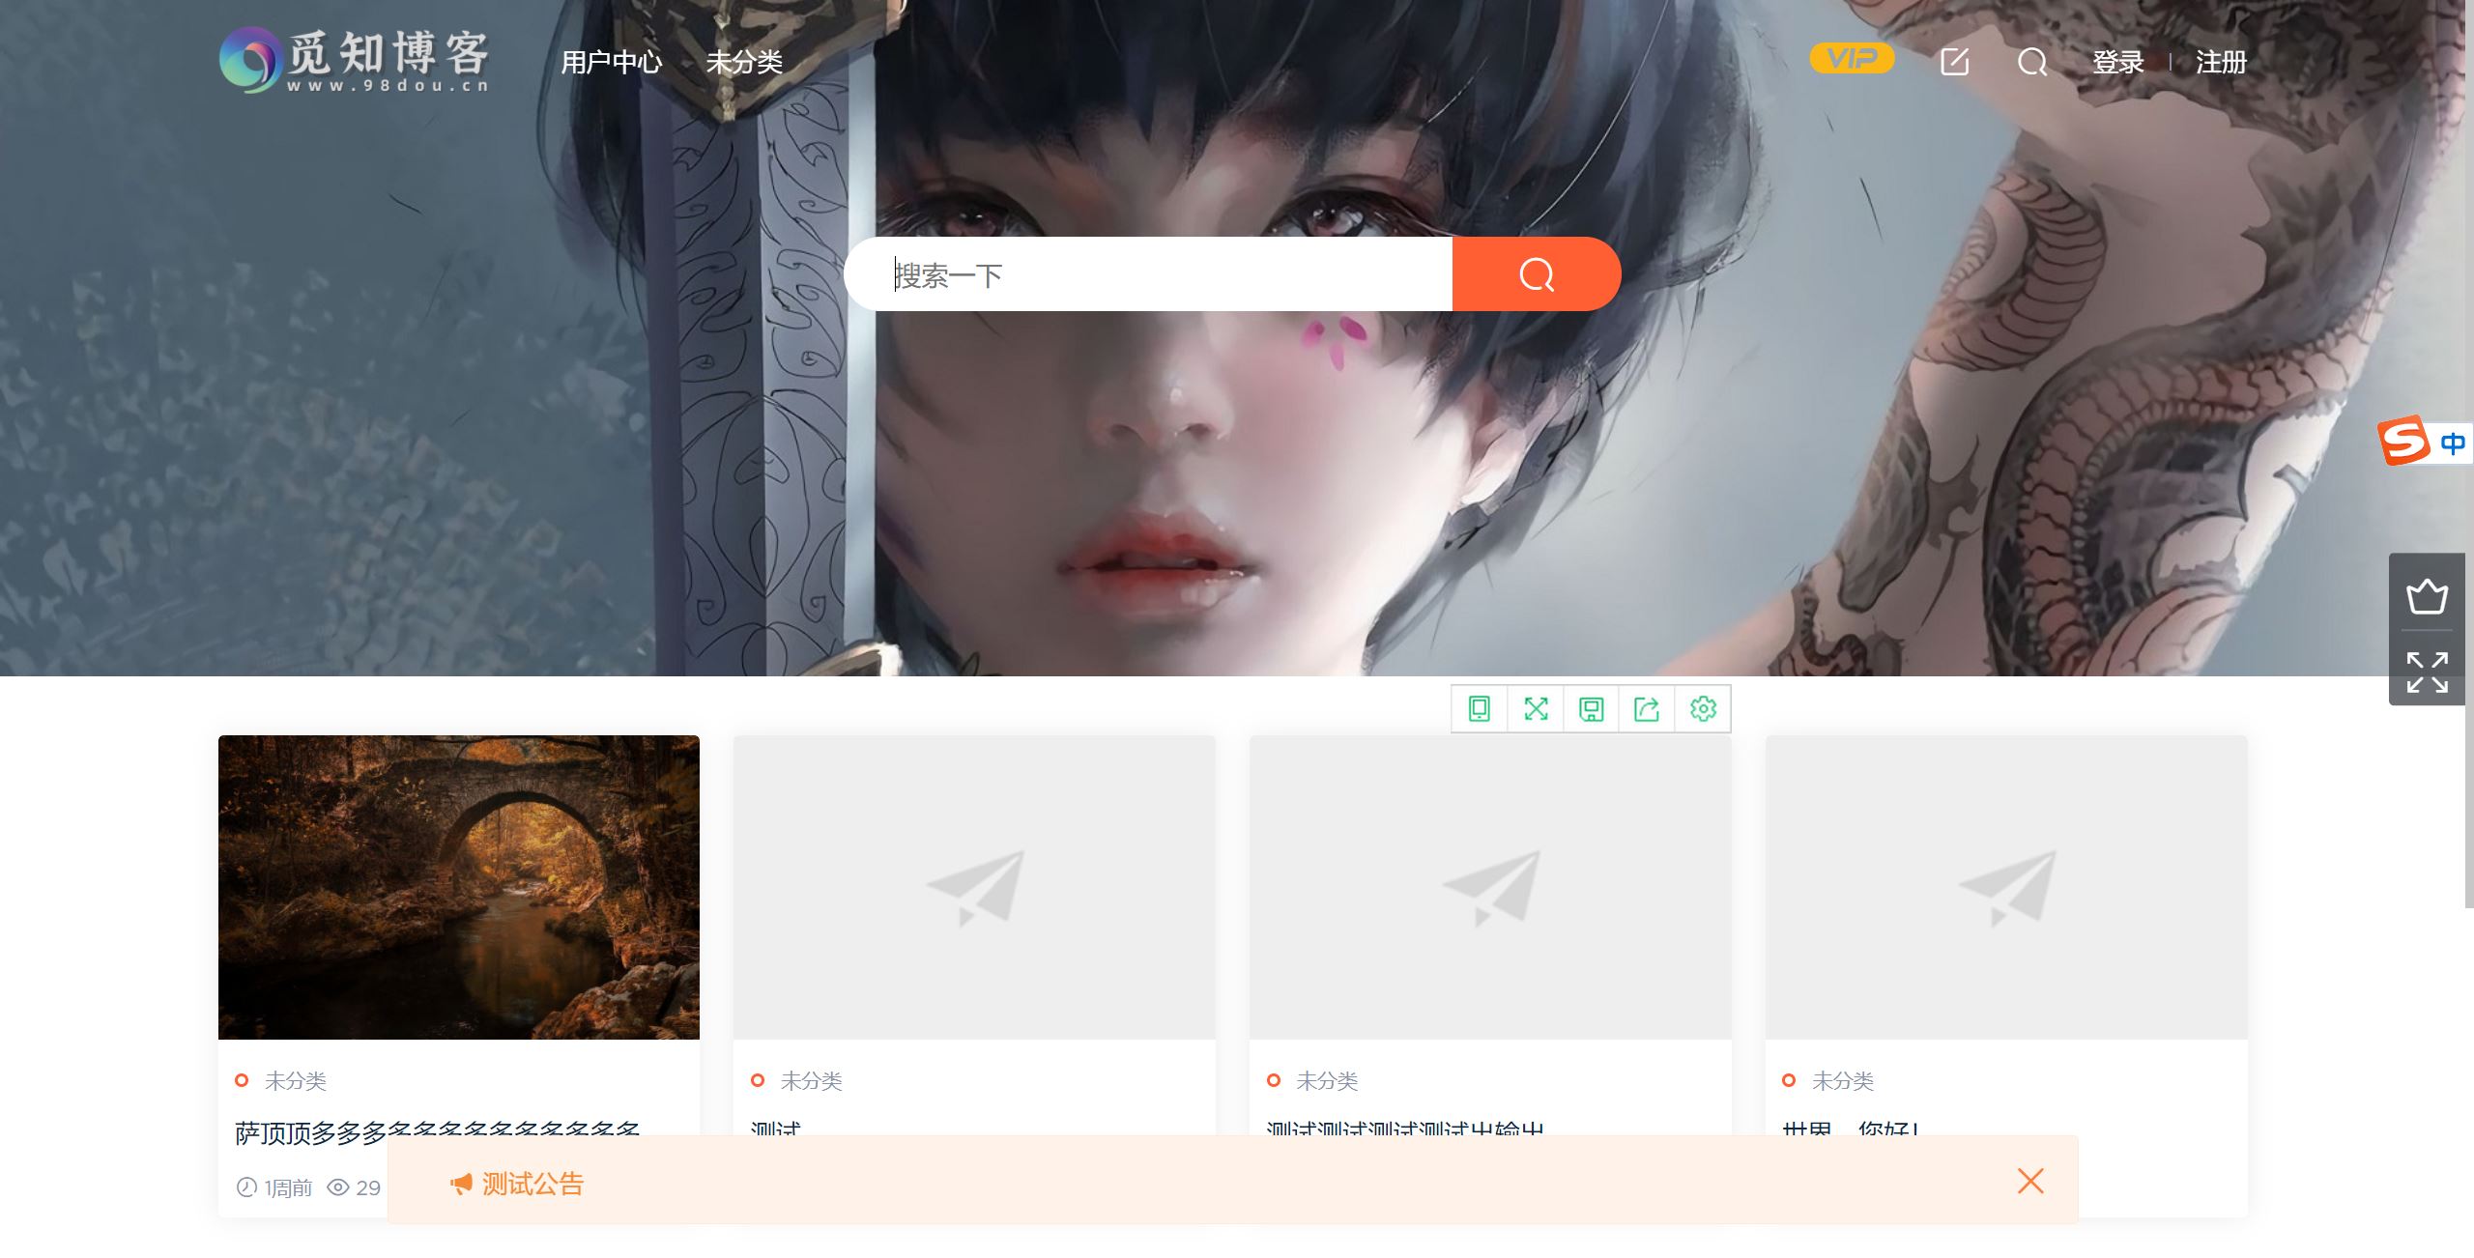This screenshot has height=1258, width=2474.
Task: Click the megaphone icon in announcement bar
Action: (461, 1184)
